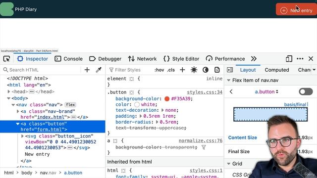
Task: Expand the text-decoration shorthand value
Action: pyautogui.click(x=162, y=110)
